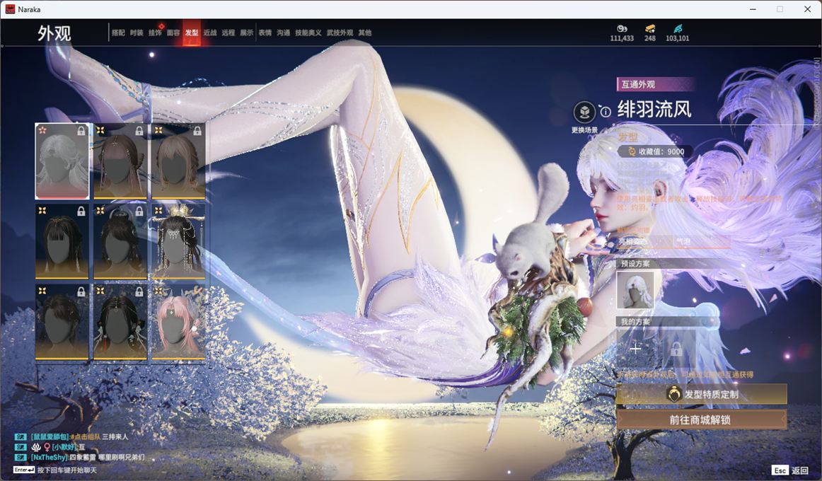Click the 更换场景 scene-change cube icon
Viewport: 822px width, 481px height.
click(584, 112)
